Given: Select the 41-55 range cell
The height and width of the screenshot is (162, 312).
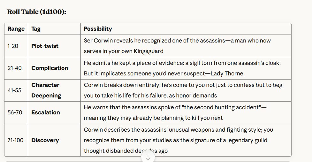Looking at the screenshot, I should 14,90.
